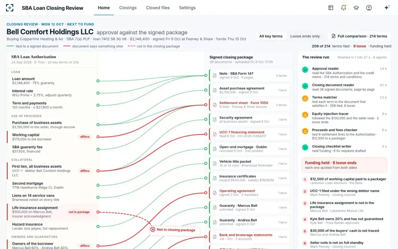The width and height of the screenshot is (398, 249).
Task: Launch the sparkle AI assistant icon
Action: click(x=387, y=8)
